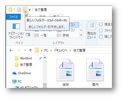The height and width of the screenshot is (99, 123).
Task: Click the Back navigation arrow
Action: 11,50
